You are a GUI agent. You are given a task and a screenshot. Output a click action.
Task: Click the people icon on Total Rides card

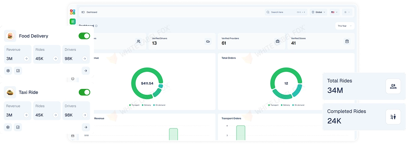click(393, 86)
